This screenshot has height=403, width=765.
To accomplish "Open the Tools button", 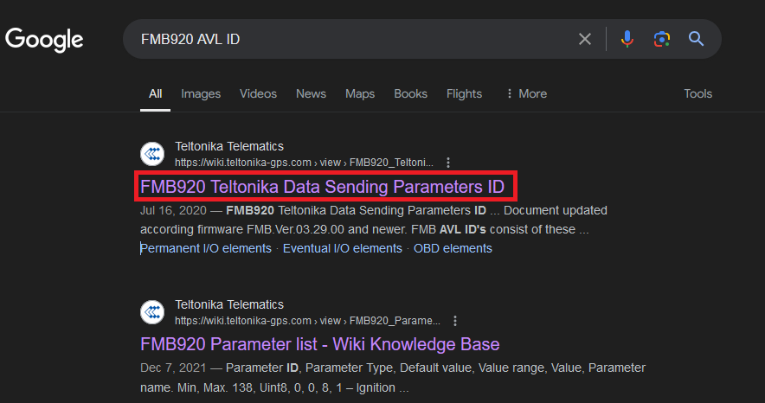I will pos(697,93).
